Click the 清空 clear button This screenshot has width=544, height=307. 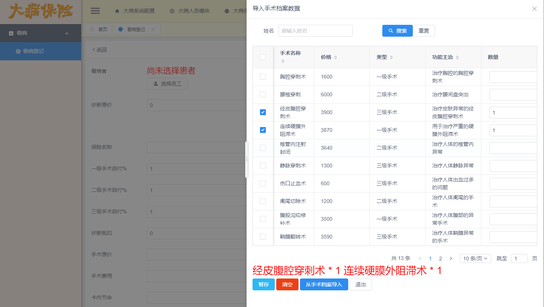(x=287, y=284)
